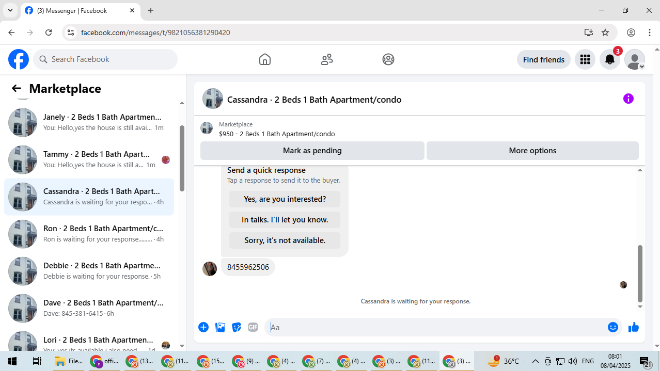This screenshot has width=660, height=371.
Task: Open more actions plus icon in composer
Action: click(x=203, y=327)
